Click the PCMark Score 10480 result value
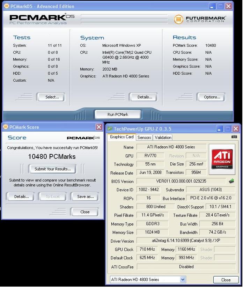 [x=211, y=45]
